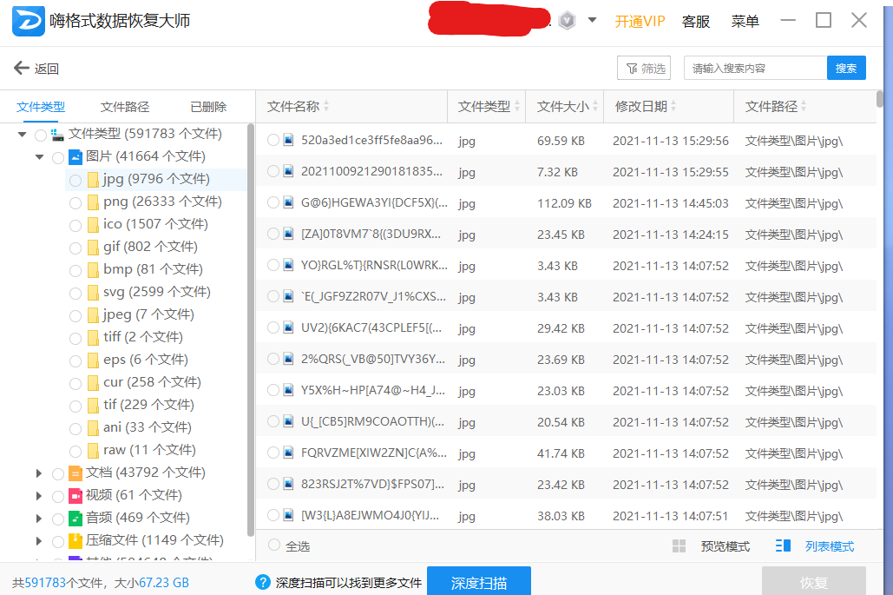Click sort arrows on 文件路径 column
The height and width of the screenshot is (595, 893).
[x=804, y=106]
